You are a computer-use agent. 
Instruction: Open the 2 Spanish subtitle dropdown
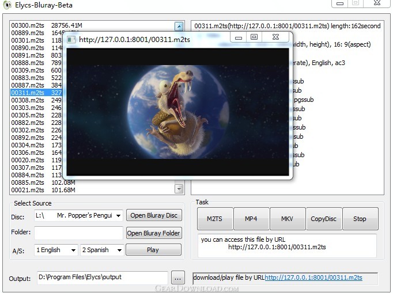pyautogui.click(x=119, y=250)
